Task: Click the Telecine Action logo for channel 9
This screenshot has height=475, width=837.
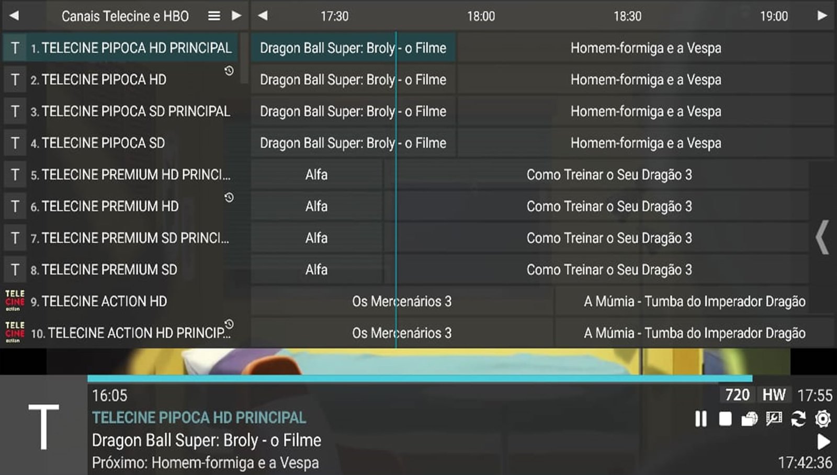Action: 15,301
